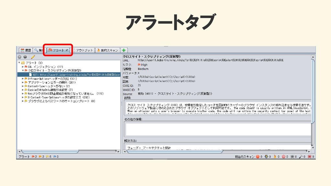331x186 pixels.
Task: Click the pencil edit alert icon
Action: point(33,57)
